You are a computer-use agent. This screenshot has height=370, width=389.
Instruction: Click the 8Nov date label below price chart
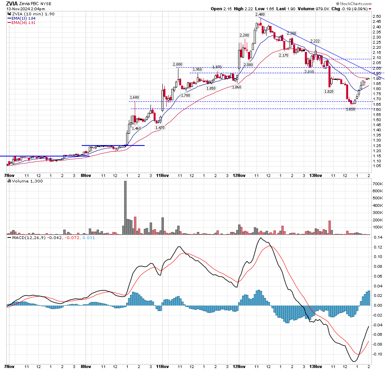86,175
